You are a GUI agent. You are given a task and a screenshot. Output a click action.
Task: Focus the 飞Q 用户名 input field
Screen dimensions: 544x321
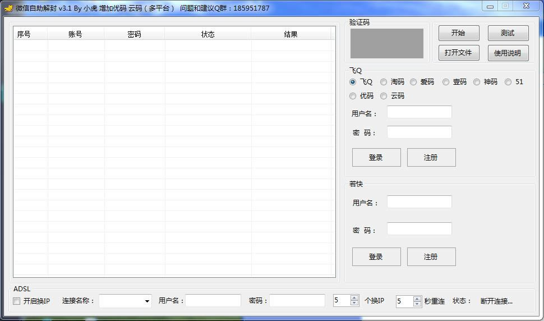(x=419, y=112)
